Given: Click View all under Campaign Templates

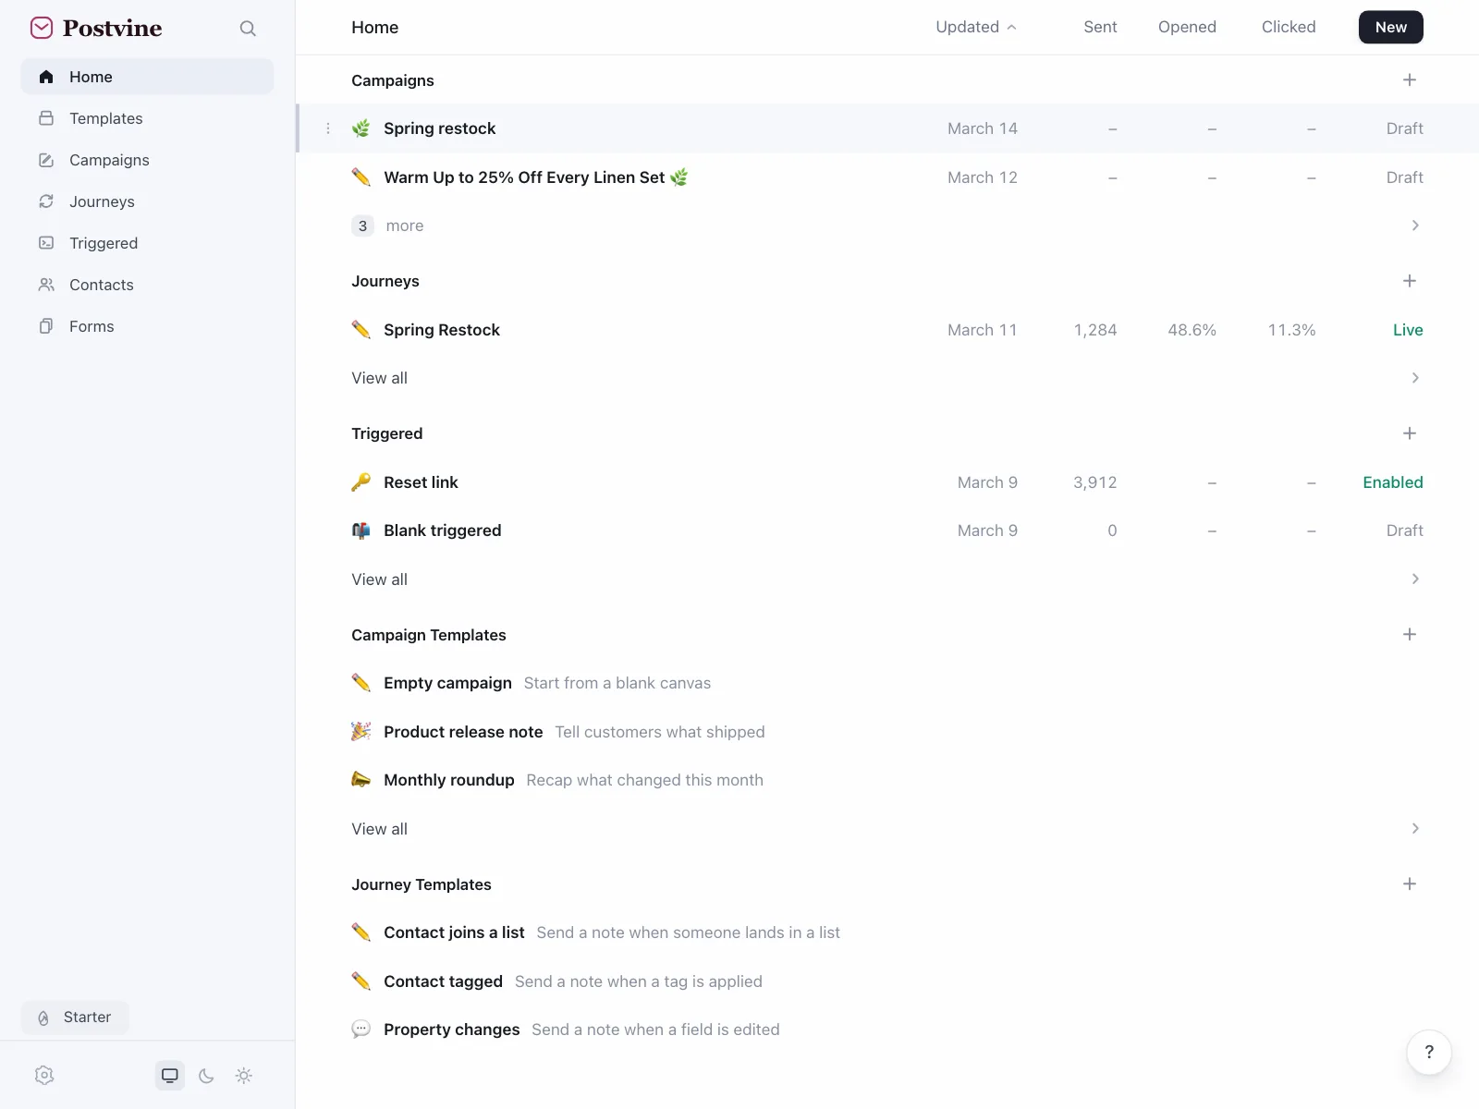Looking at the screenshot, I should (379, 829).
